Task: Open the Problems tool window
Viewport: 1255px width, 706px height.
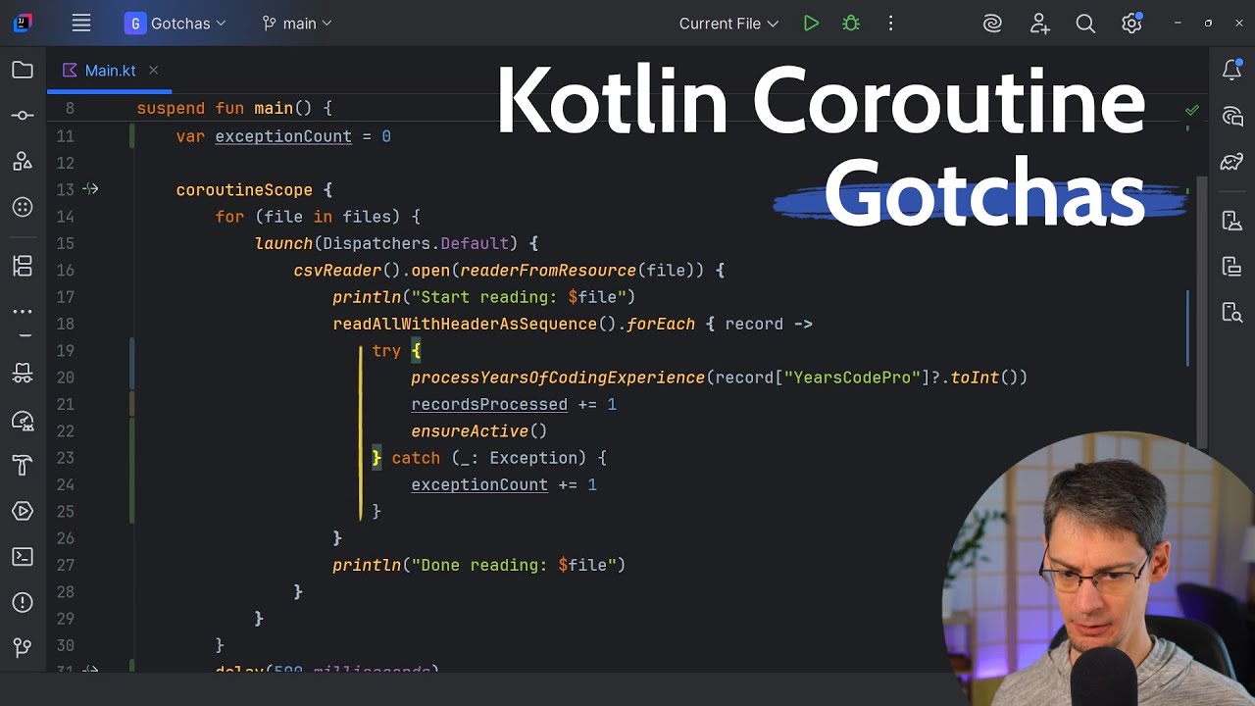Action: (22, 602)
